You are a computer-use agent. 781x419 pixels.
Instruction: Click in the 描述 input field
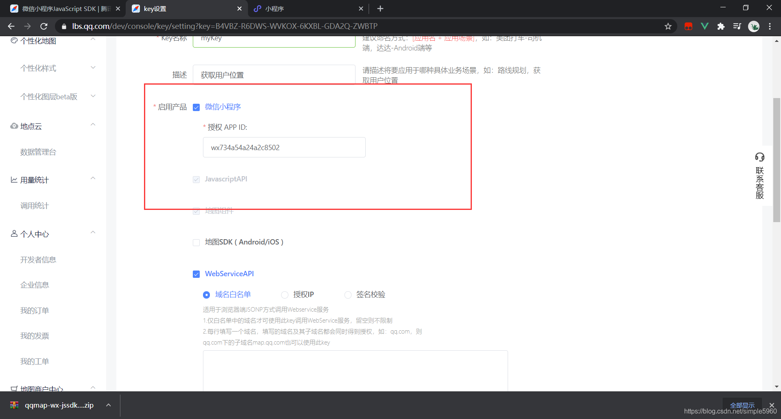(274, 74)
